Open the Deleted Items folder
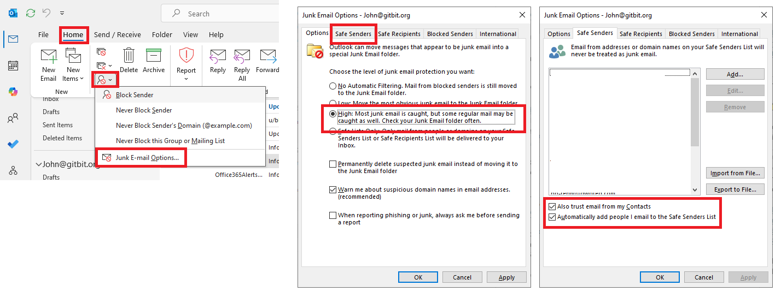Image resolution: width=781 pixels, height=297 pixels. (62, 138)
